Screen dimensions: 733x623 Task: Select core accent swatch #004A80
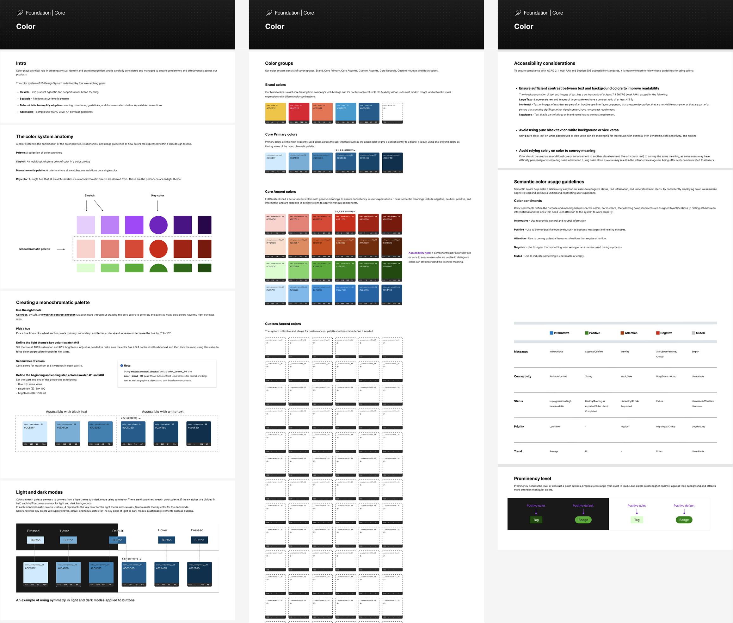[x=392, y=295]
